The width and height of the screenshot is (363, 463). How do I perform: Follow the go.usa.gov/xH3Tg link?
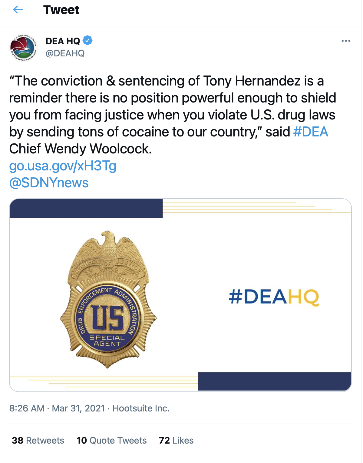coord(63,166)
